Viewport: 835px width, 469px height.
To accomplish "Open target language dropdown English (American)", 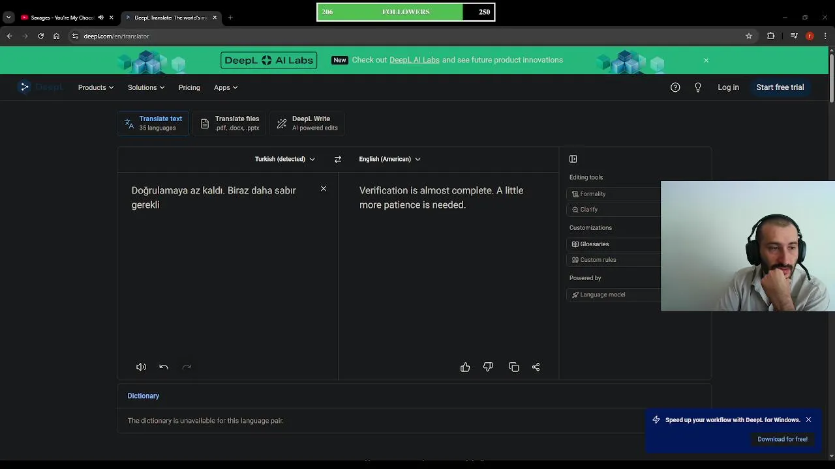I will tap(389, 159).
